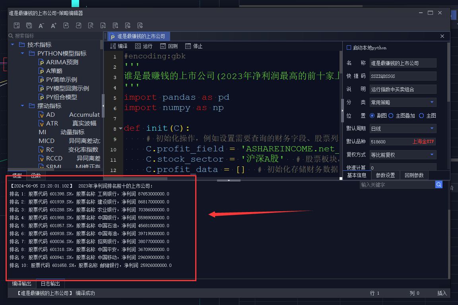Open Replace with the swap arrows document icon
This screenshot has height=305, width=458.
click(x=103, y=25)
